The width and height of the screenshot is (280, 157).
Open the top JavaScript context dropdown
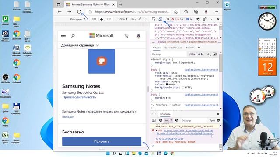click(x=168, y=120)
